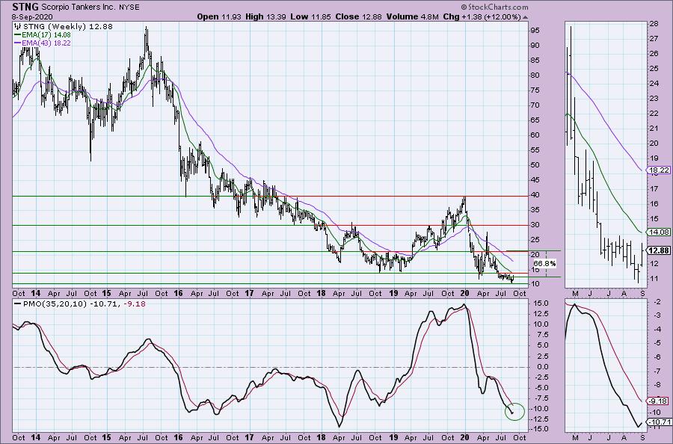
Task: Click the small up-triangle after the change value
Action: 526,17
